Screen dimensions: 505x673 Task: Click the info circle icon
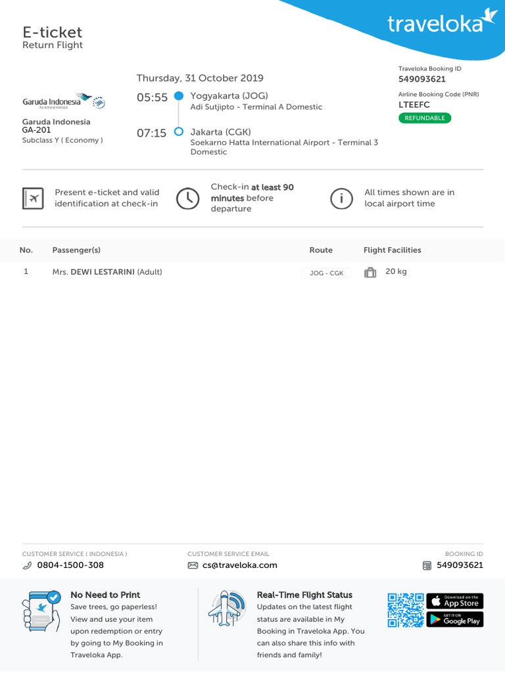coord(341,198)
